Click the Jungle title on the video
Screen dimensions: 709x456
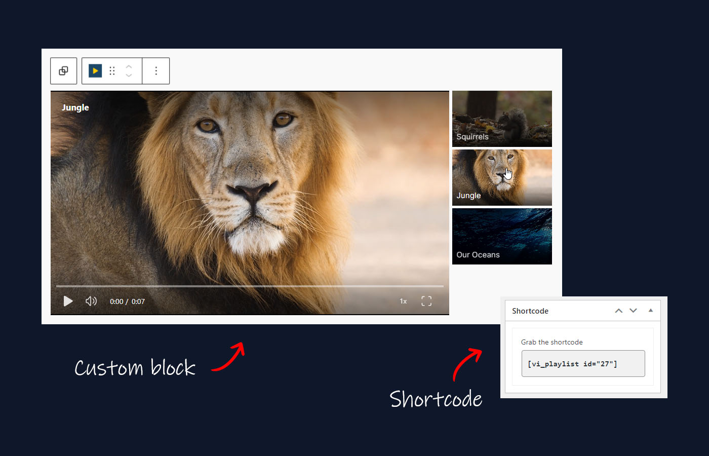pyautogui.click(x=75, y=107)
